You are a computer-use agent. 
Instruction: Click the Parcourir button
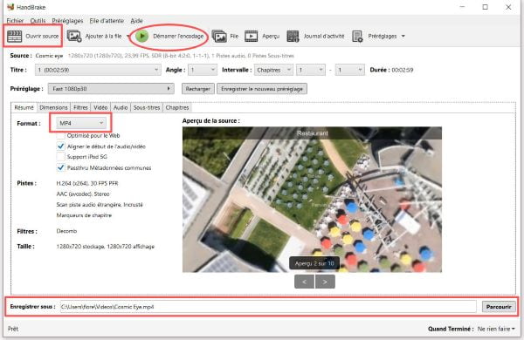[x=499, y=307]
